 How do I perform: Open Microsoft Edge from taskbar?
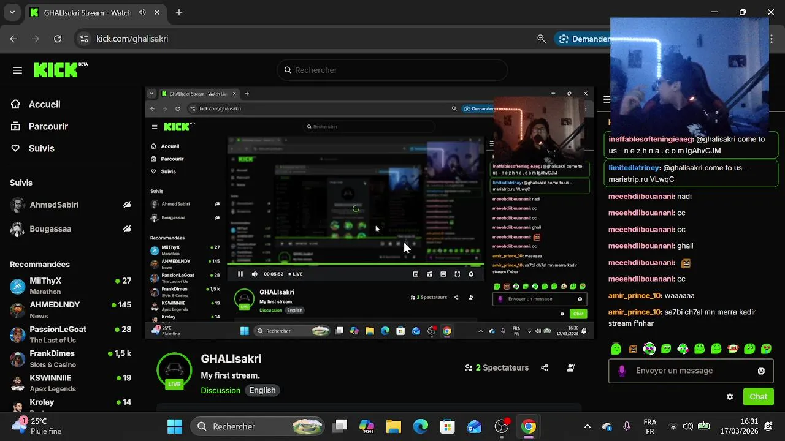point(421,426)
